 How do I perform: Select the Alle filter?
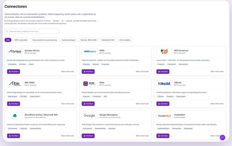click(8, 40)
